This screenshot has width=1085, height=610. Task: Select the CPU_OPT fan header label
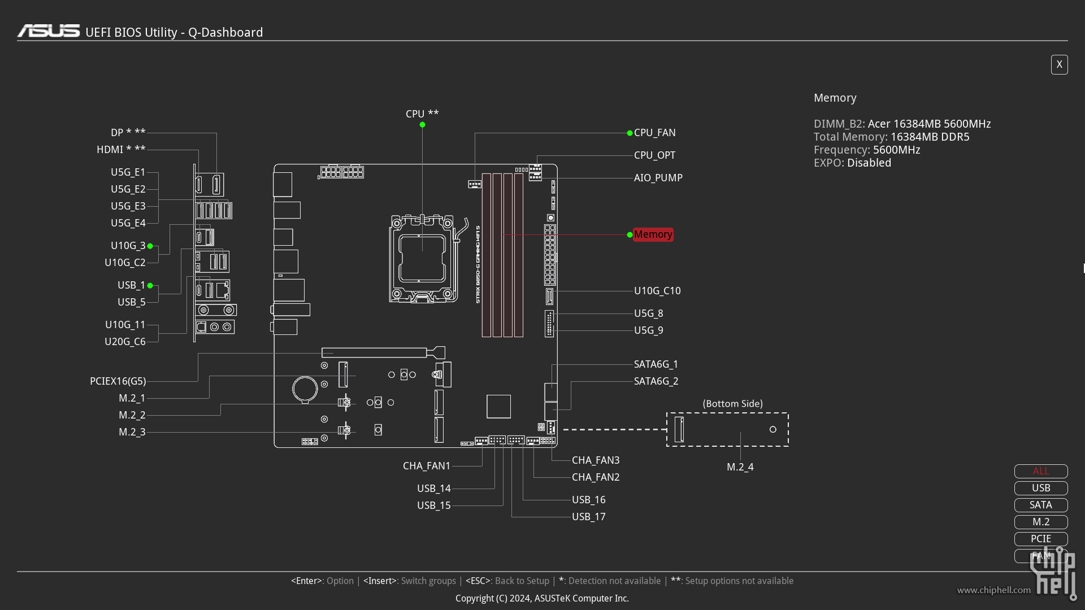654,155
